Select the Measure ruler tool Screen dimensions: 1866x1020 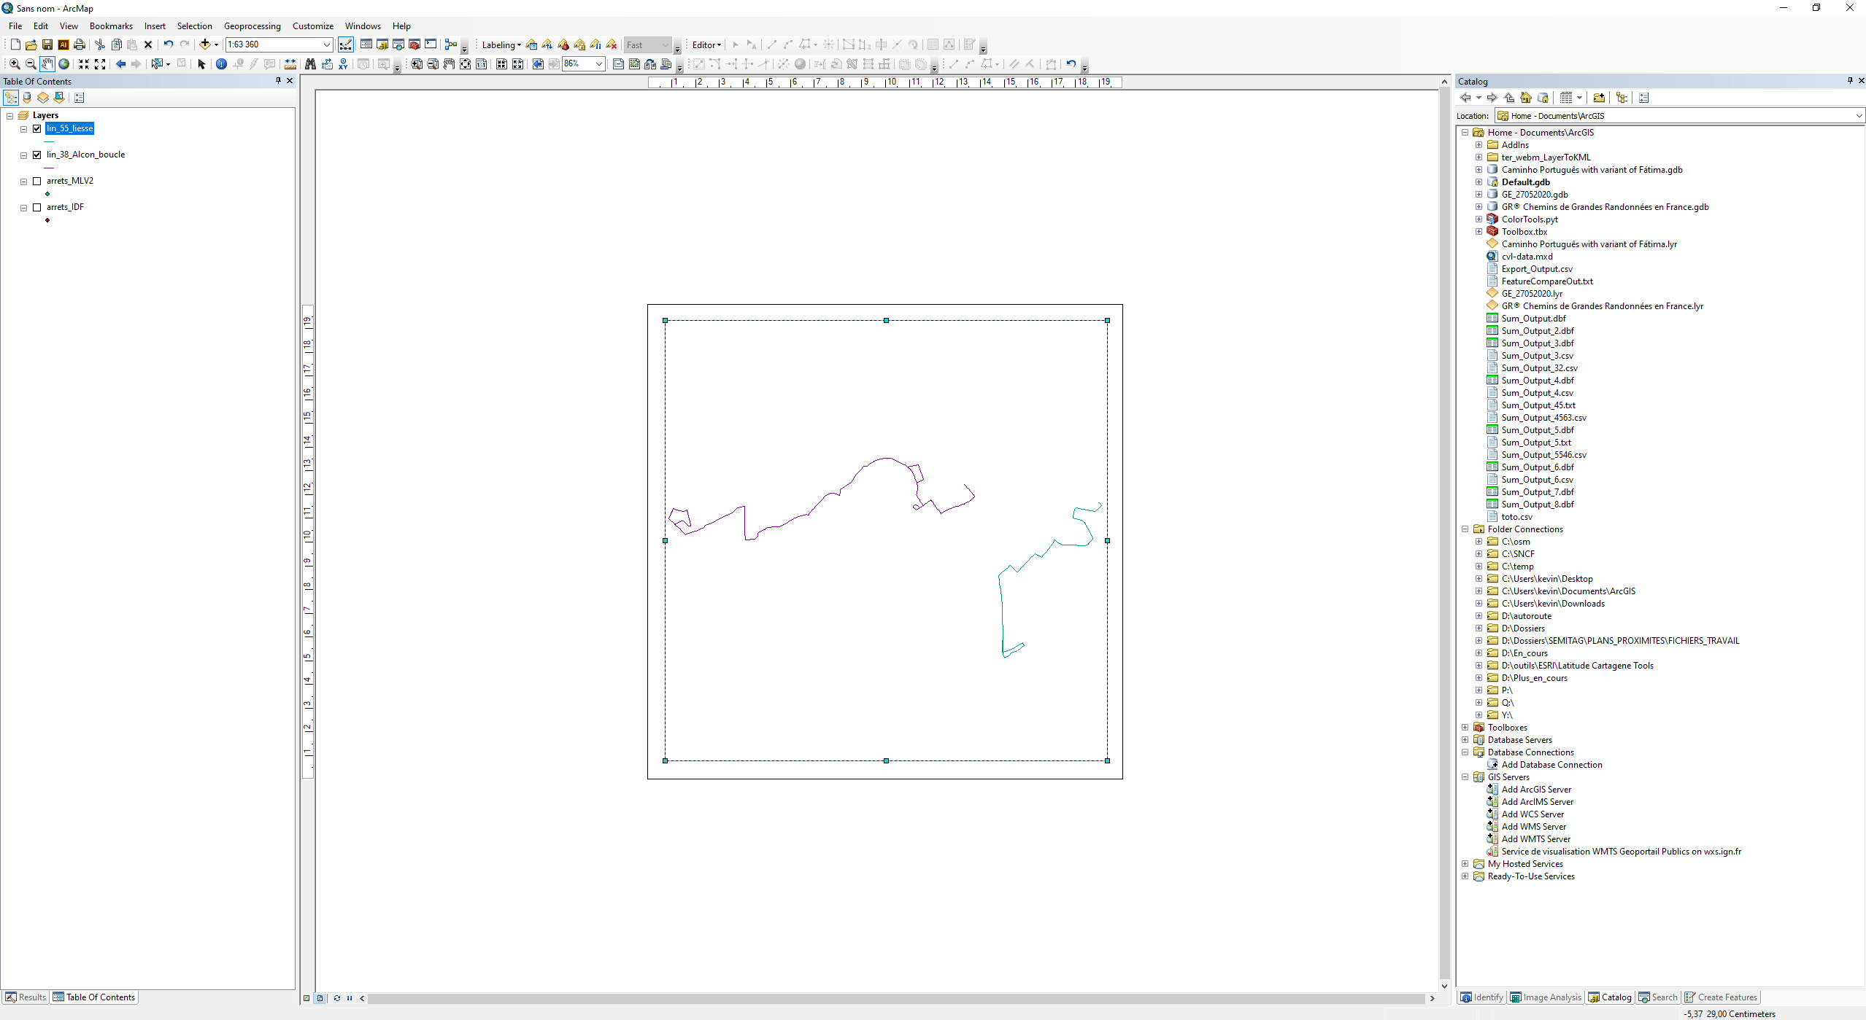pyautogui.click(x=290, y=64)
